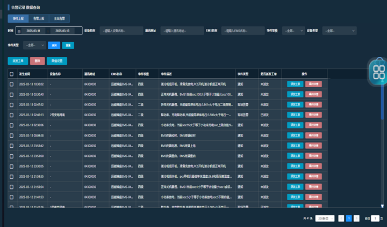Click the blue 查询 search button

[54, 45]
